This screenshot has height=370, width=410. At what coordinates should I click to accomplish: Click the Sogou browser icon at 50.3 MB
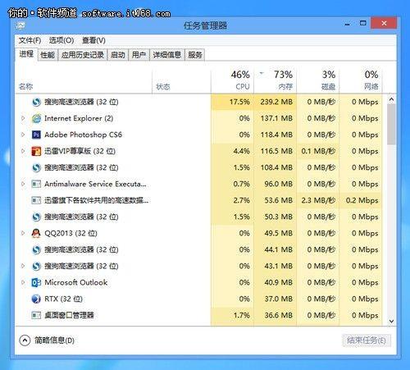pyautogui.click(x=36, y=217)
